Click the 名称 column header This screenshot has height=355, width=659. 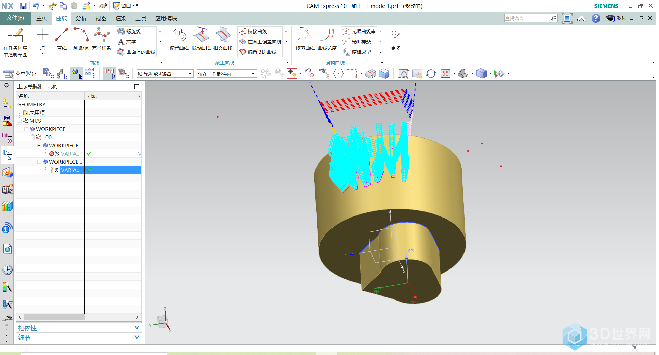pos(50,96)
